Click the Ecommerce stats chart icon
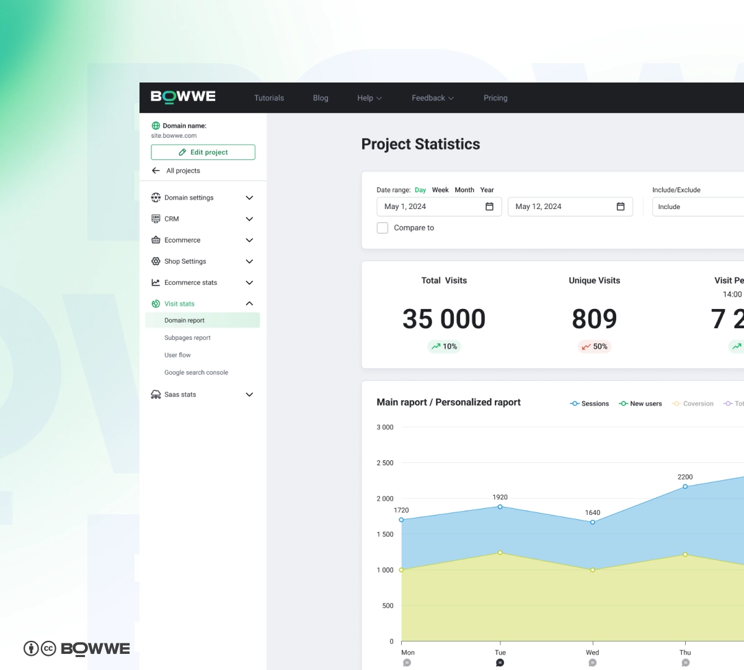744x670 pixels. pyautogui.click(x=156, y=282)
